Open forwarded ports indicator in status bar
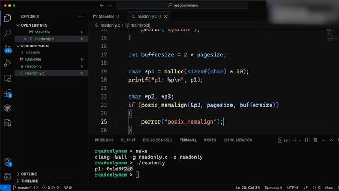The width and height of the screenshot is (339, 191). coord(68,187)
